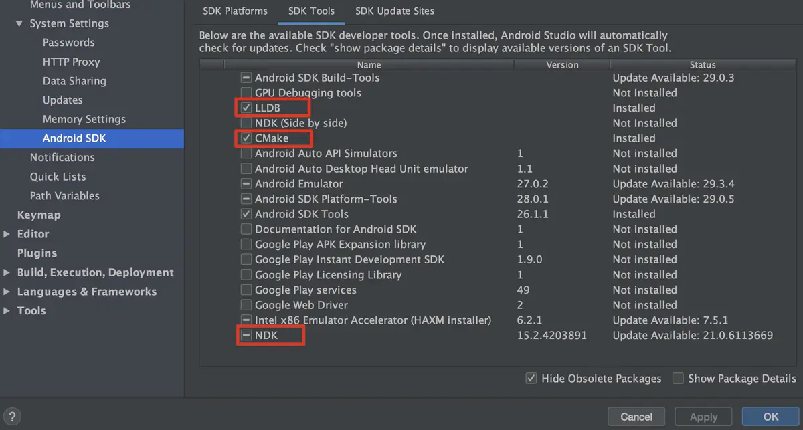The image size is (803, 430).
Task: Enable Show Package Details checkbox
Action: 678,379
